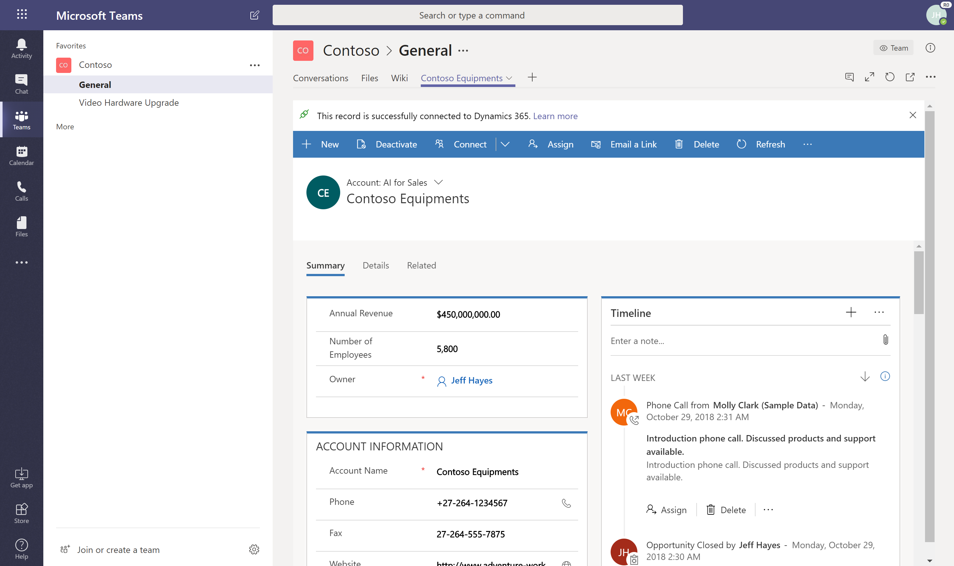Viewport: 954px width, 566px height.
Task: Click Learn more link
Action: pos(555,116)
